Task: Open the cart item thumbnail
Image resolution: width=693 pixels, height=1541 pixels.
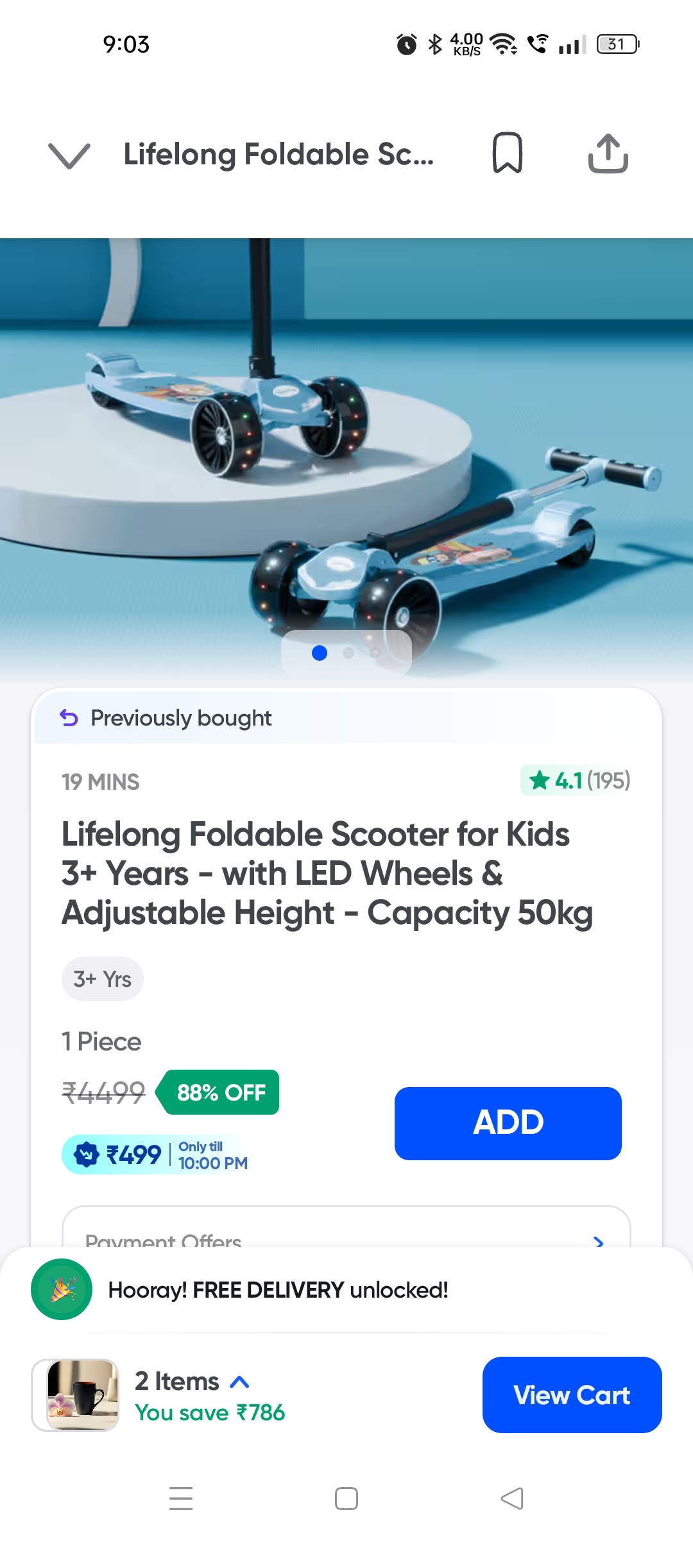Action: pyautogui.click(x=75, y=1395)
